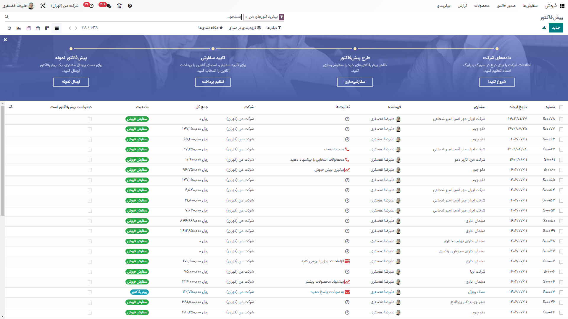Open the Group By dropdown
Viewport: 568px width, 319px height.
click(x=245, y=28)
